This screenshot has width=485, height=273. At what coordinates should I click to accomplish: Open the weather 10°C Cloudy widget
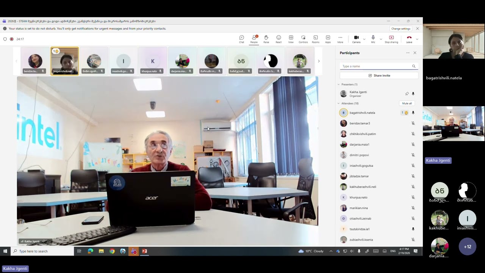tap(311, 251)
